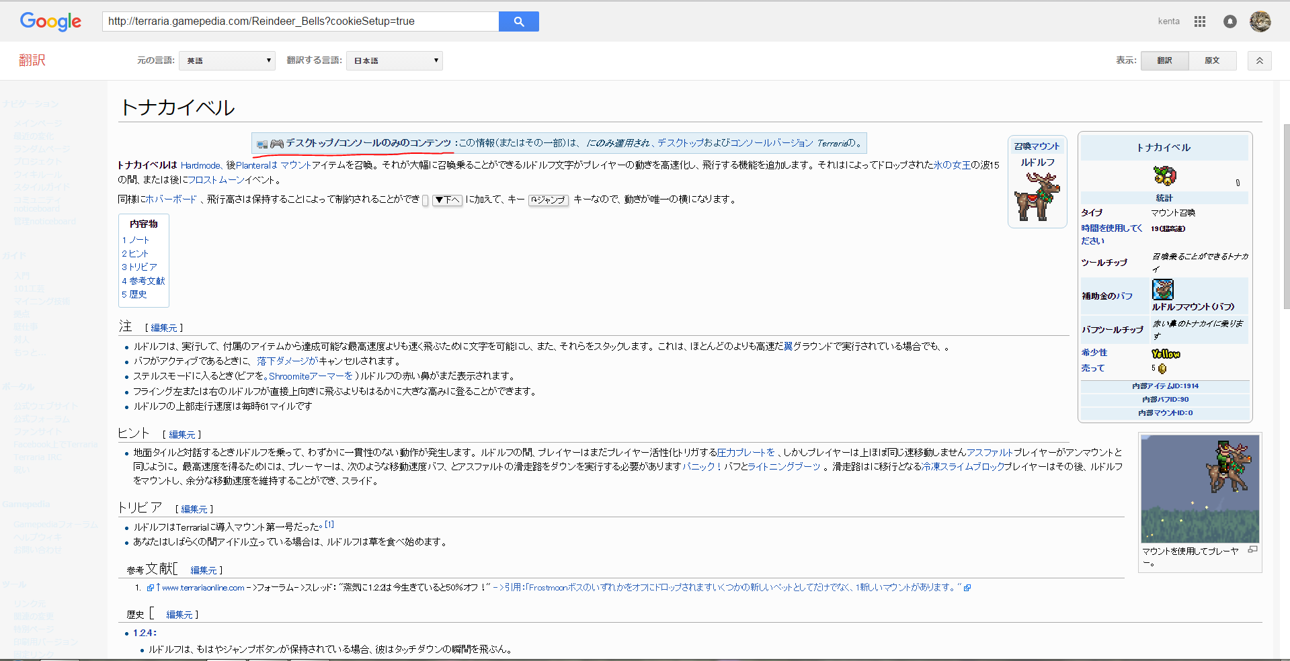Click the Google logo
1290x661 pixels.
coord(50,21)
